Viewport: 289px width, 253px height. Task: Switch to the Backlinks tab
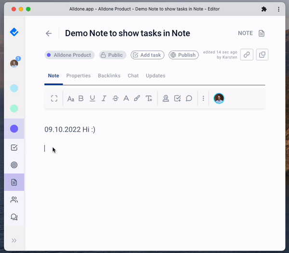(x=109, y=76)
